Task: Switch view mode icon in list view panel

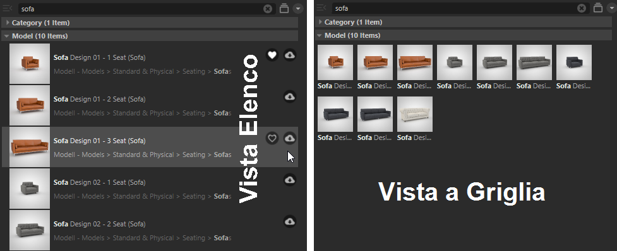Action: [284, 8]
